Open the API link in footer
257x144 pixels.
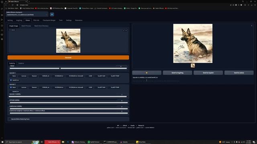(x=118, y=126)
